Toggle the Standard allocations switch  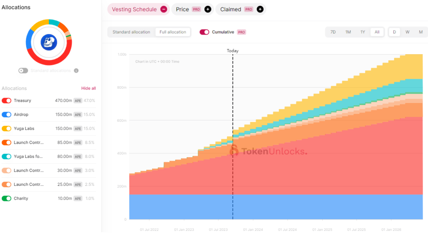pos(23,70)
